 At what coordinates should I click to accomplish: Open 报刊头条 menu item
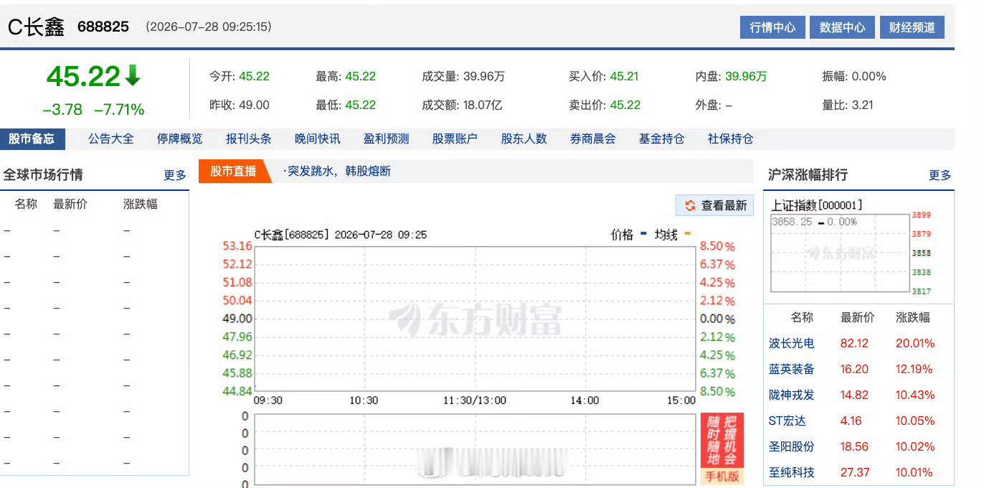pos(249,139)
